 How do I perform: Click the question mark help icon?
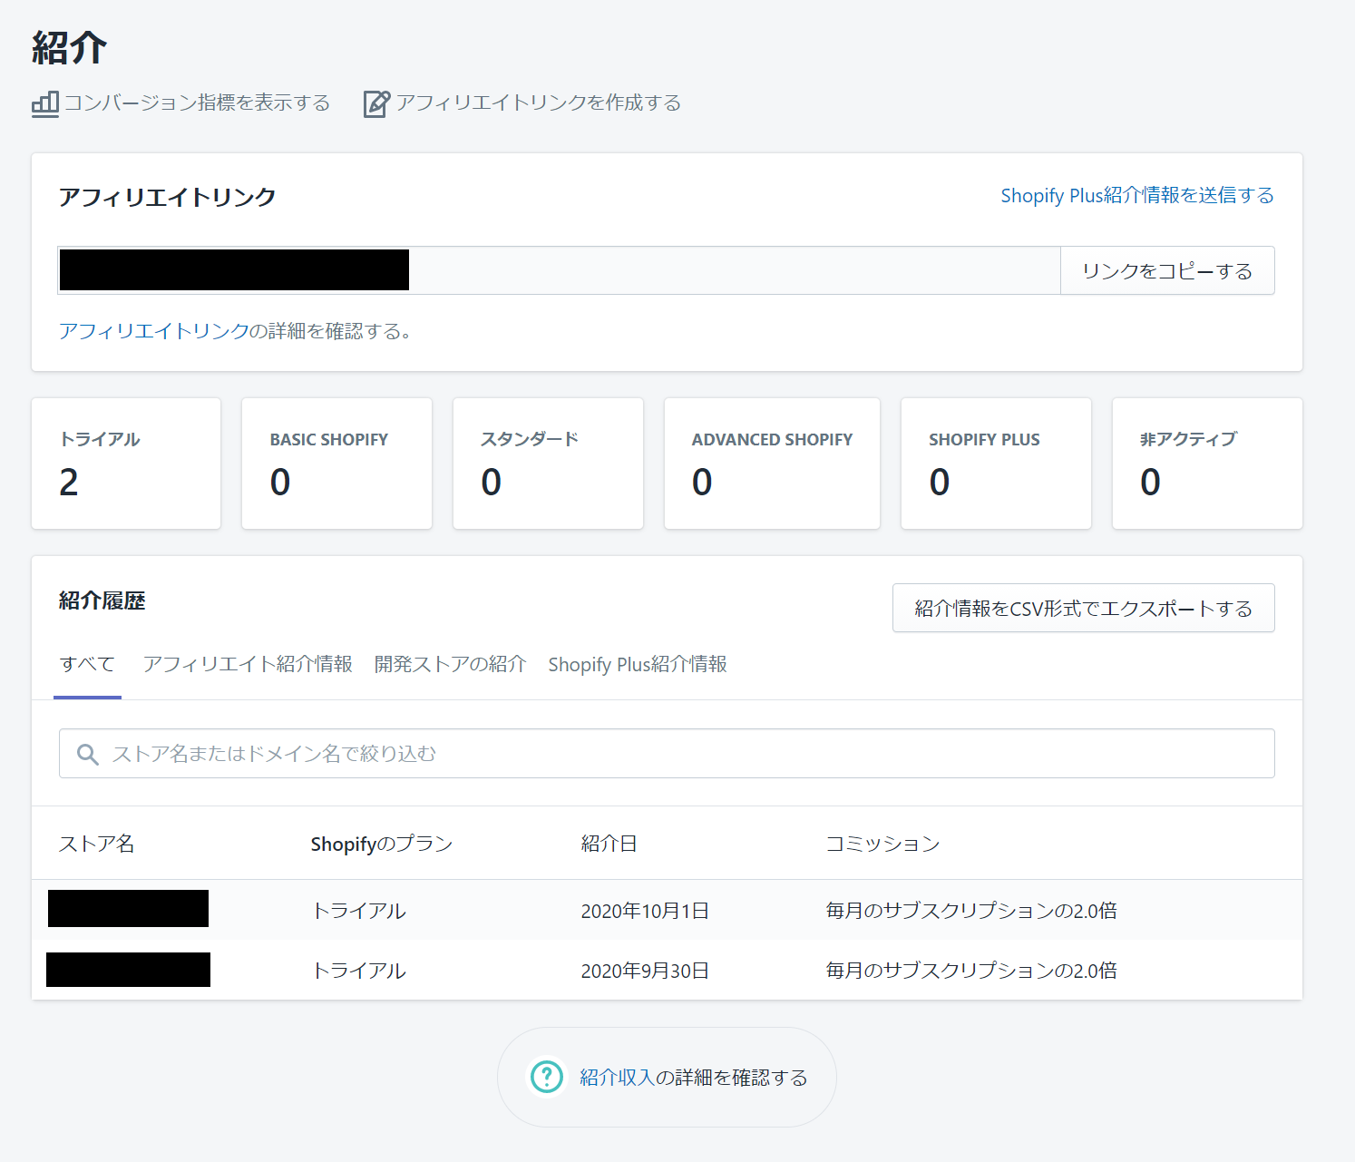click(546, 1077)
